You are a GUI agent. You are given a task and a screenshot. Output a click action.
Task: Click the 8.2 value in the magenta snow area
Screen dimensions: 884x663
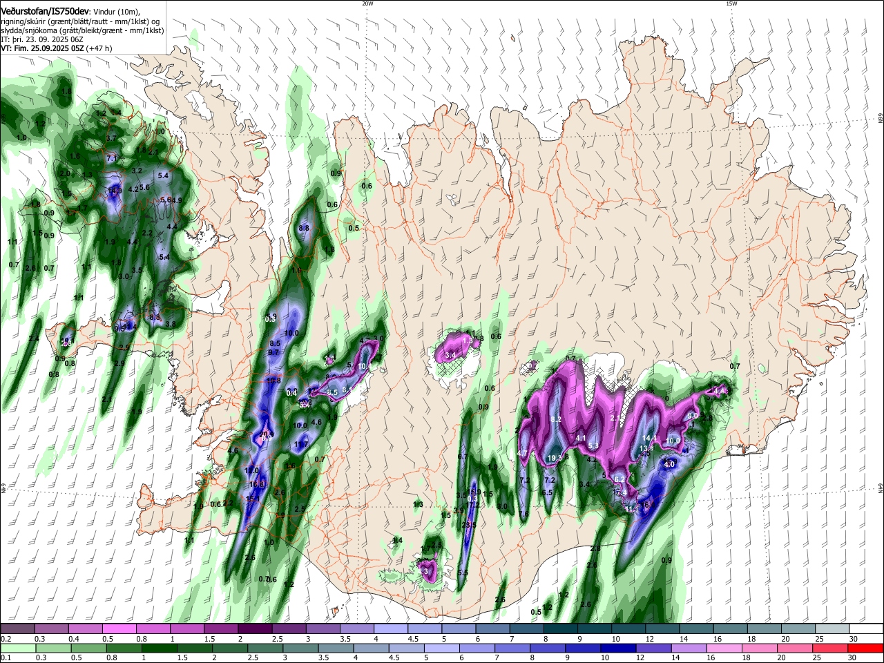click(556, 419)
